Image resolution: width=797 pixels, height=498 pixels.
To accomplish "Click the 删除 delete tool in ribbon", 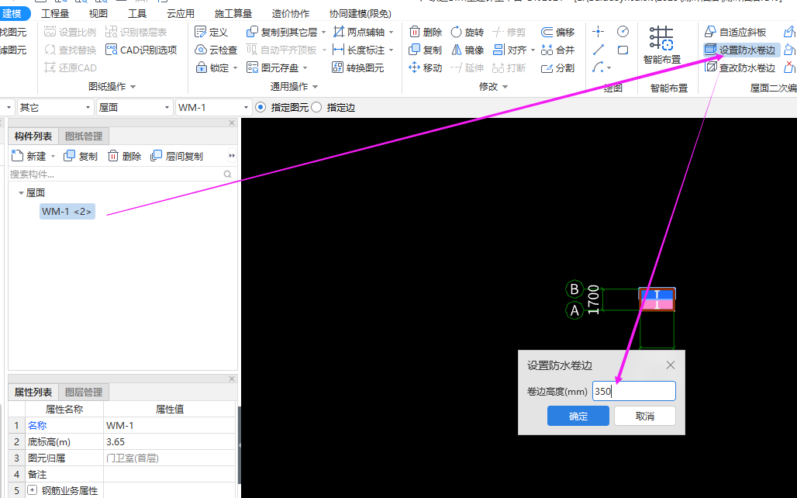I will pos(426,32).
